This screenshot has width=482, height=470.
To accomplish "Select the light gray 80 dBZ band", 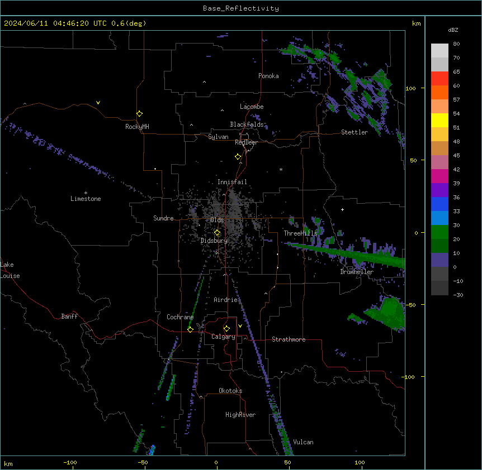I will (440, 51).
